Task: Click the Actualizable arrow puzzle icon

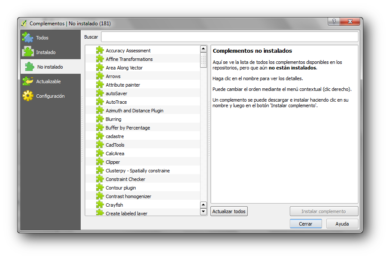Action: pos(28,81)
